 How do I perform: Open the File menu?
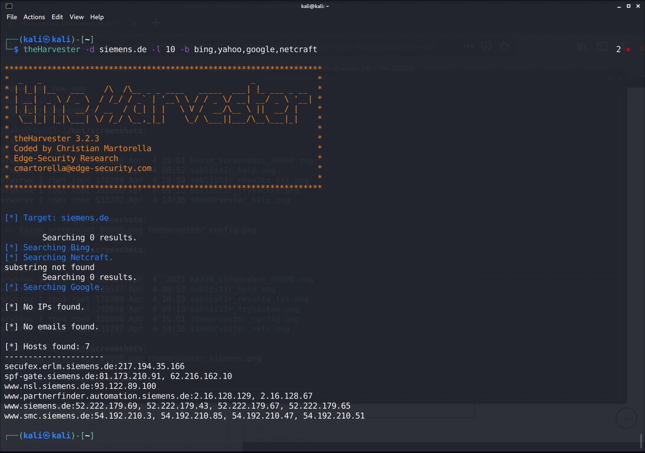[x=12, y=17]
